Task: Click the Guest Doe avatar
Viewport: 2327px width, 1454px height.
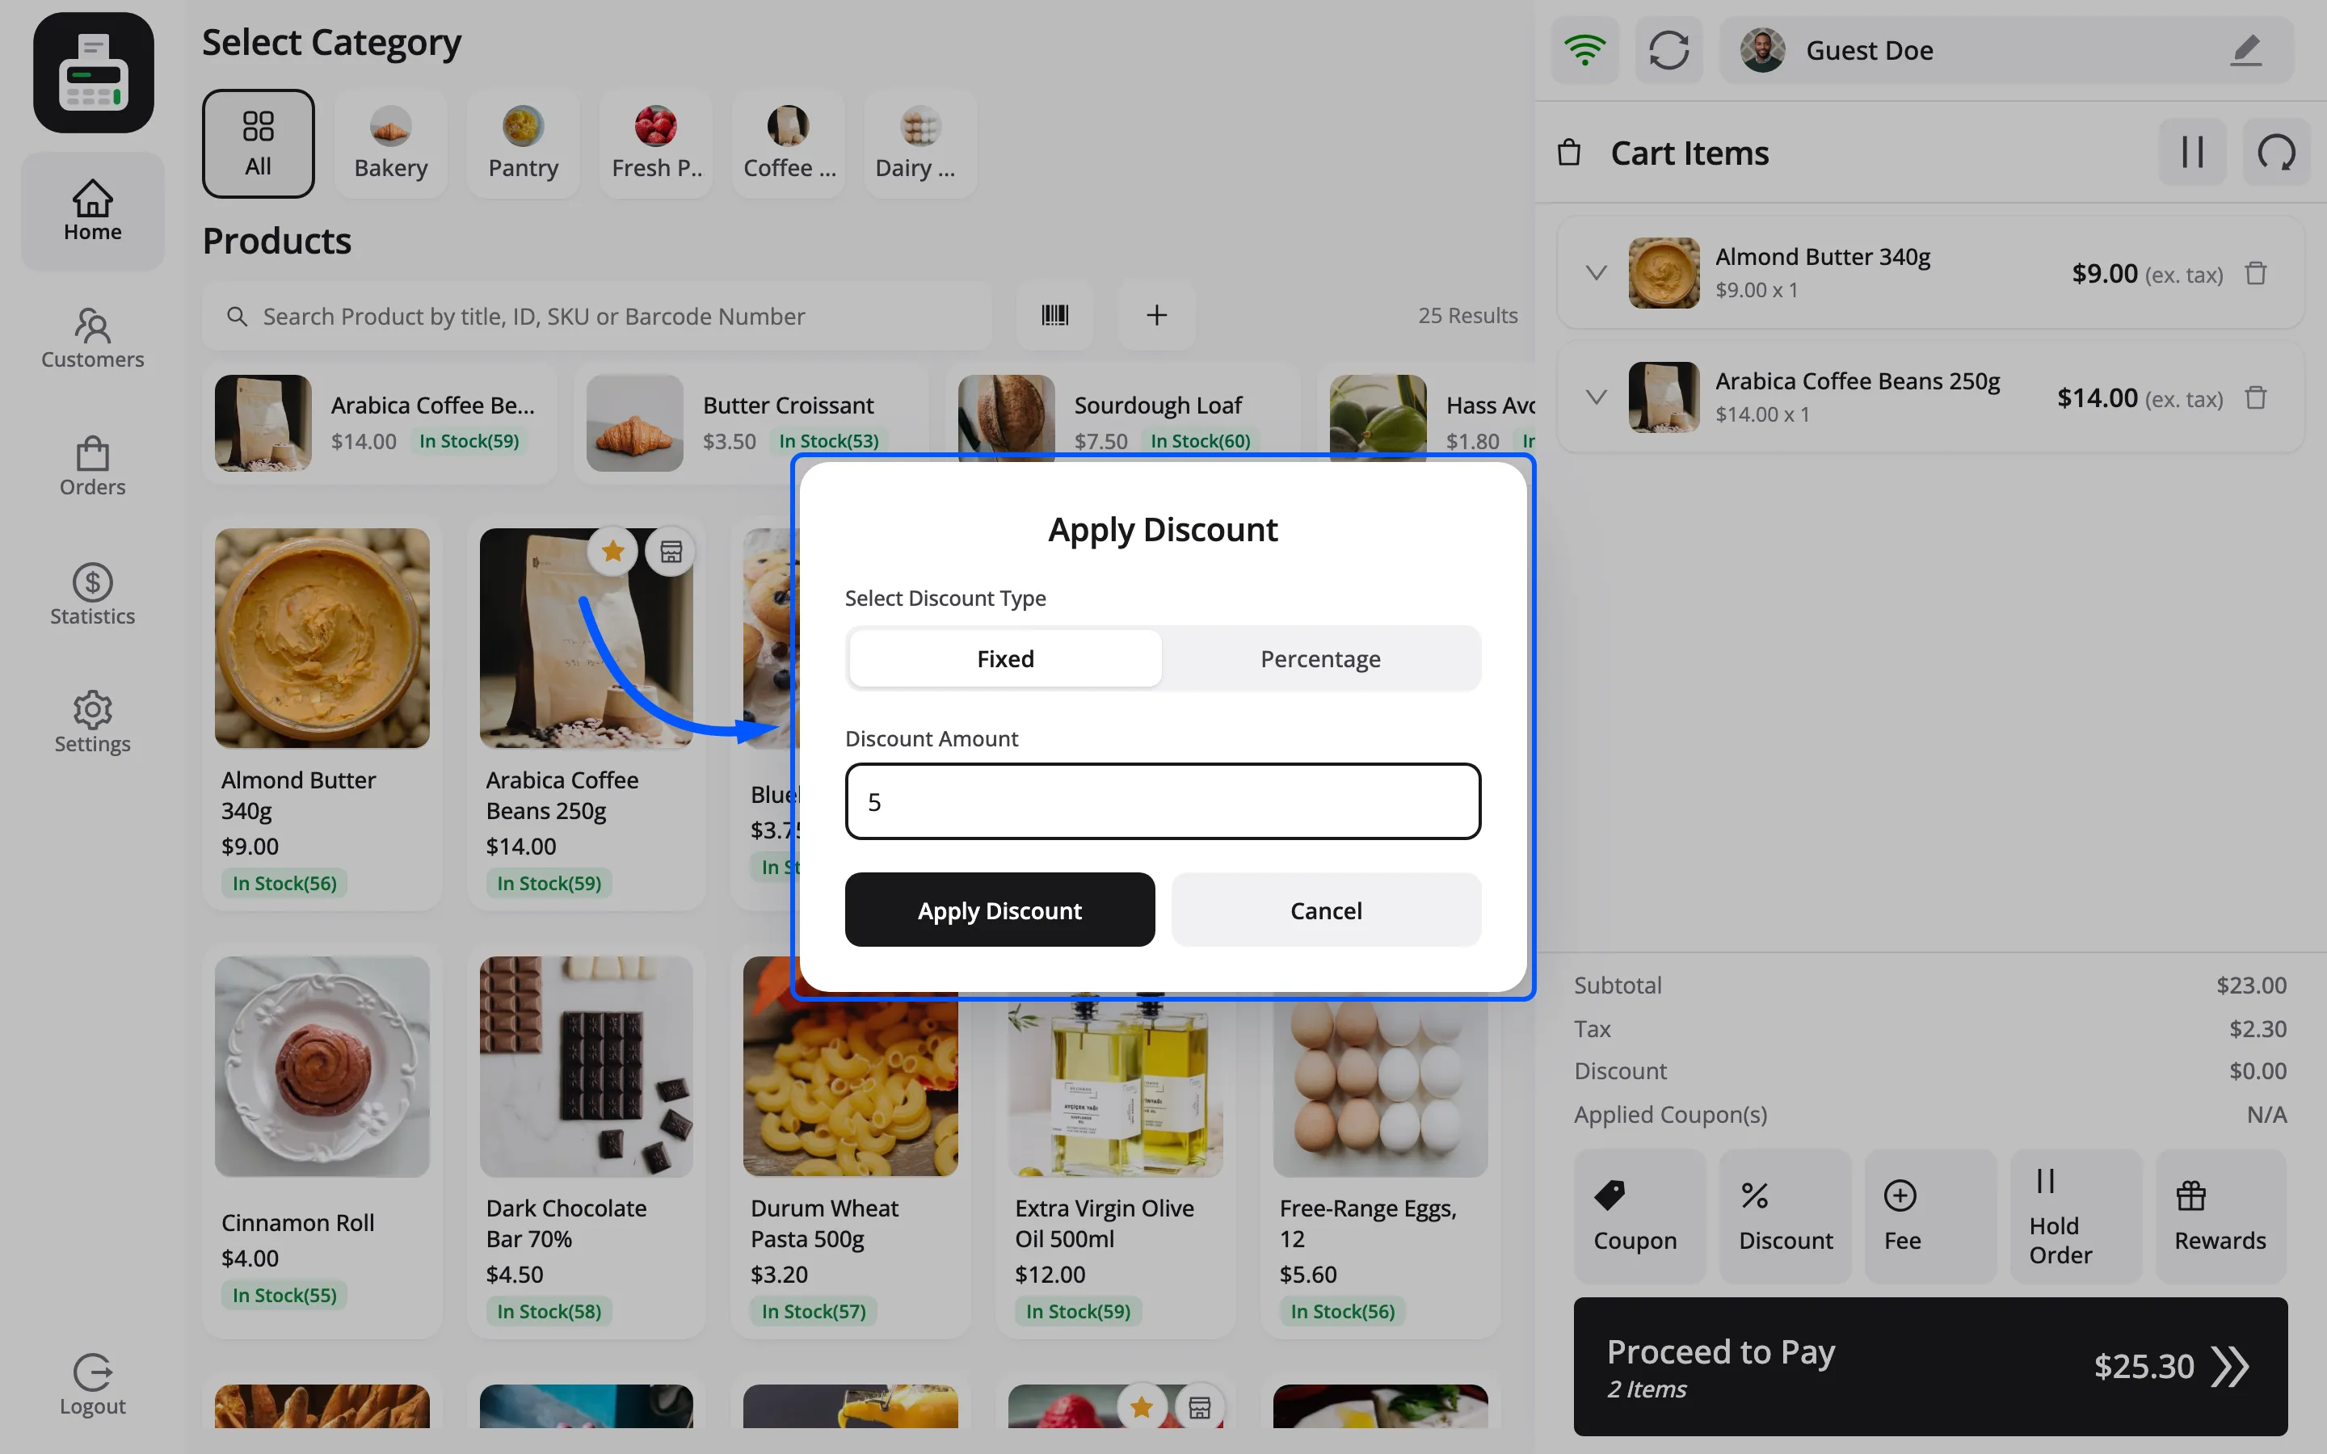Action: (1762, 50)
